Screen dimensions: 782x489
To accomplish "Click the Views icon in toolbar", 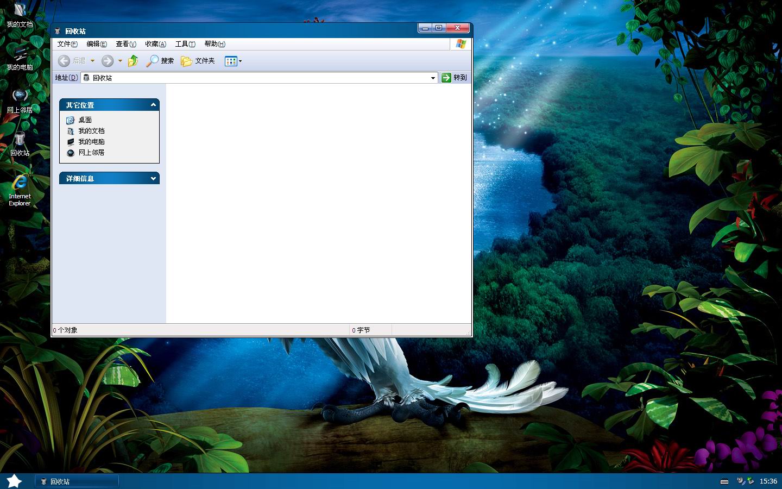I will [x=231, y=61].
